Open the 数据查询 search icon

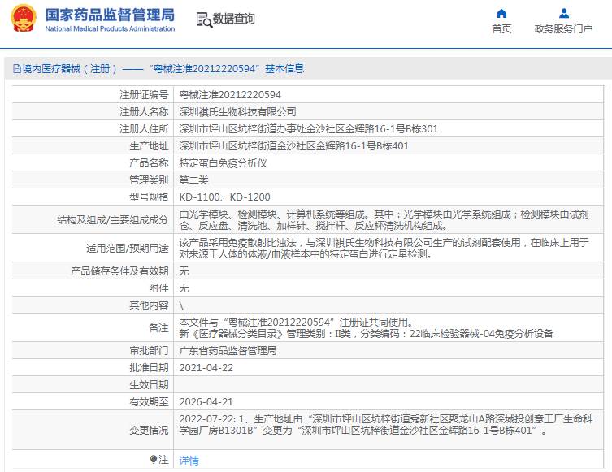click(x=204, y=19)
